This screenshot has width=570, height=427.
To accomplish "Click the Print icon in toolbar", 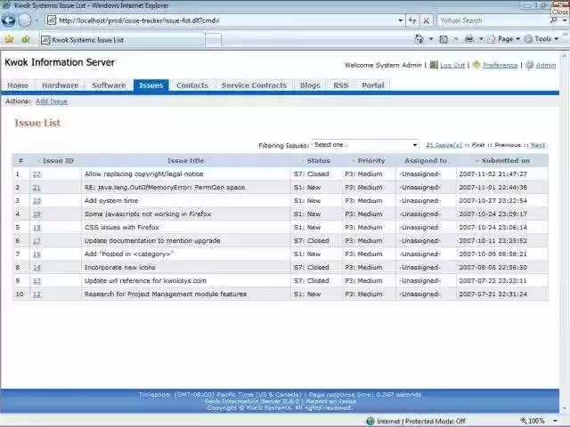I will (x=468, y=39).
